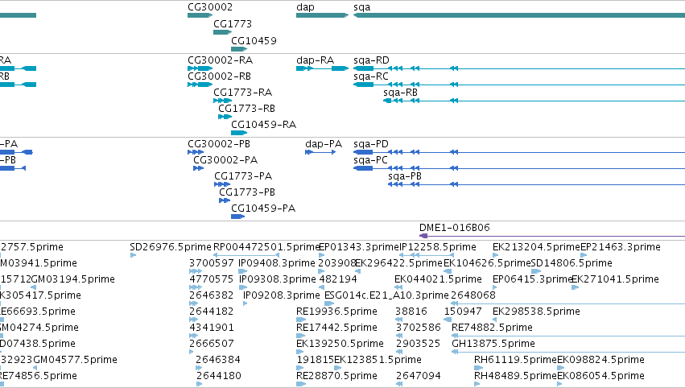Select transcript CG30002-RA
Viewport: 685px width, 388px height.
tap(200, 68)
